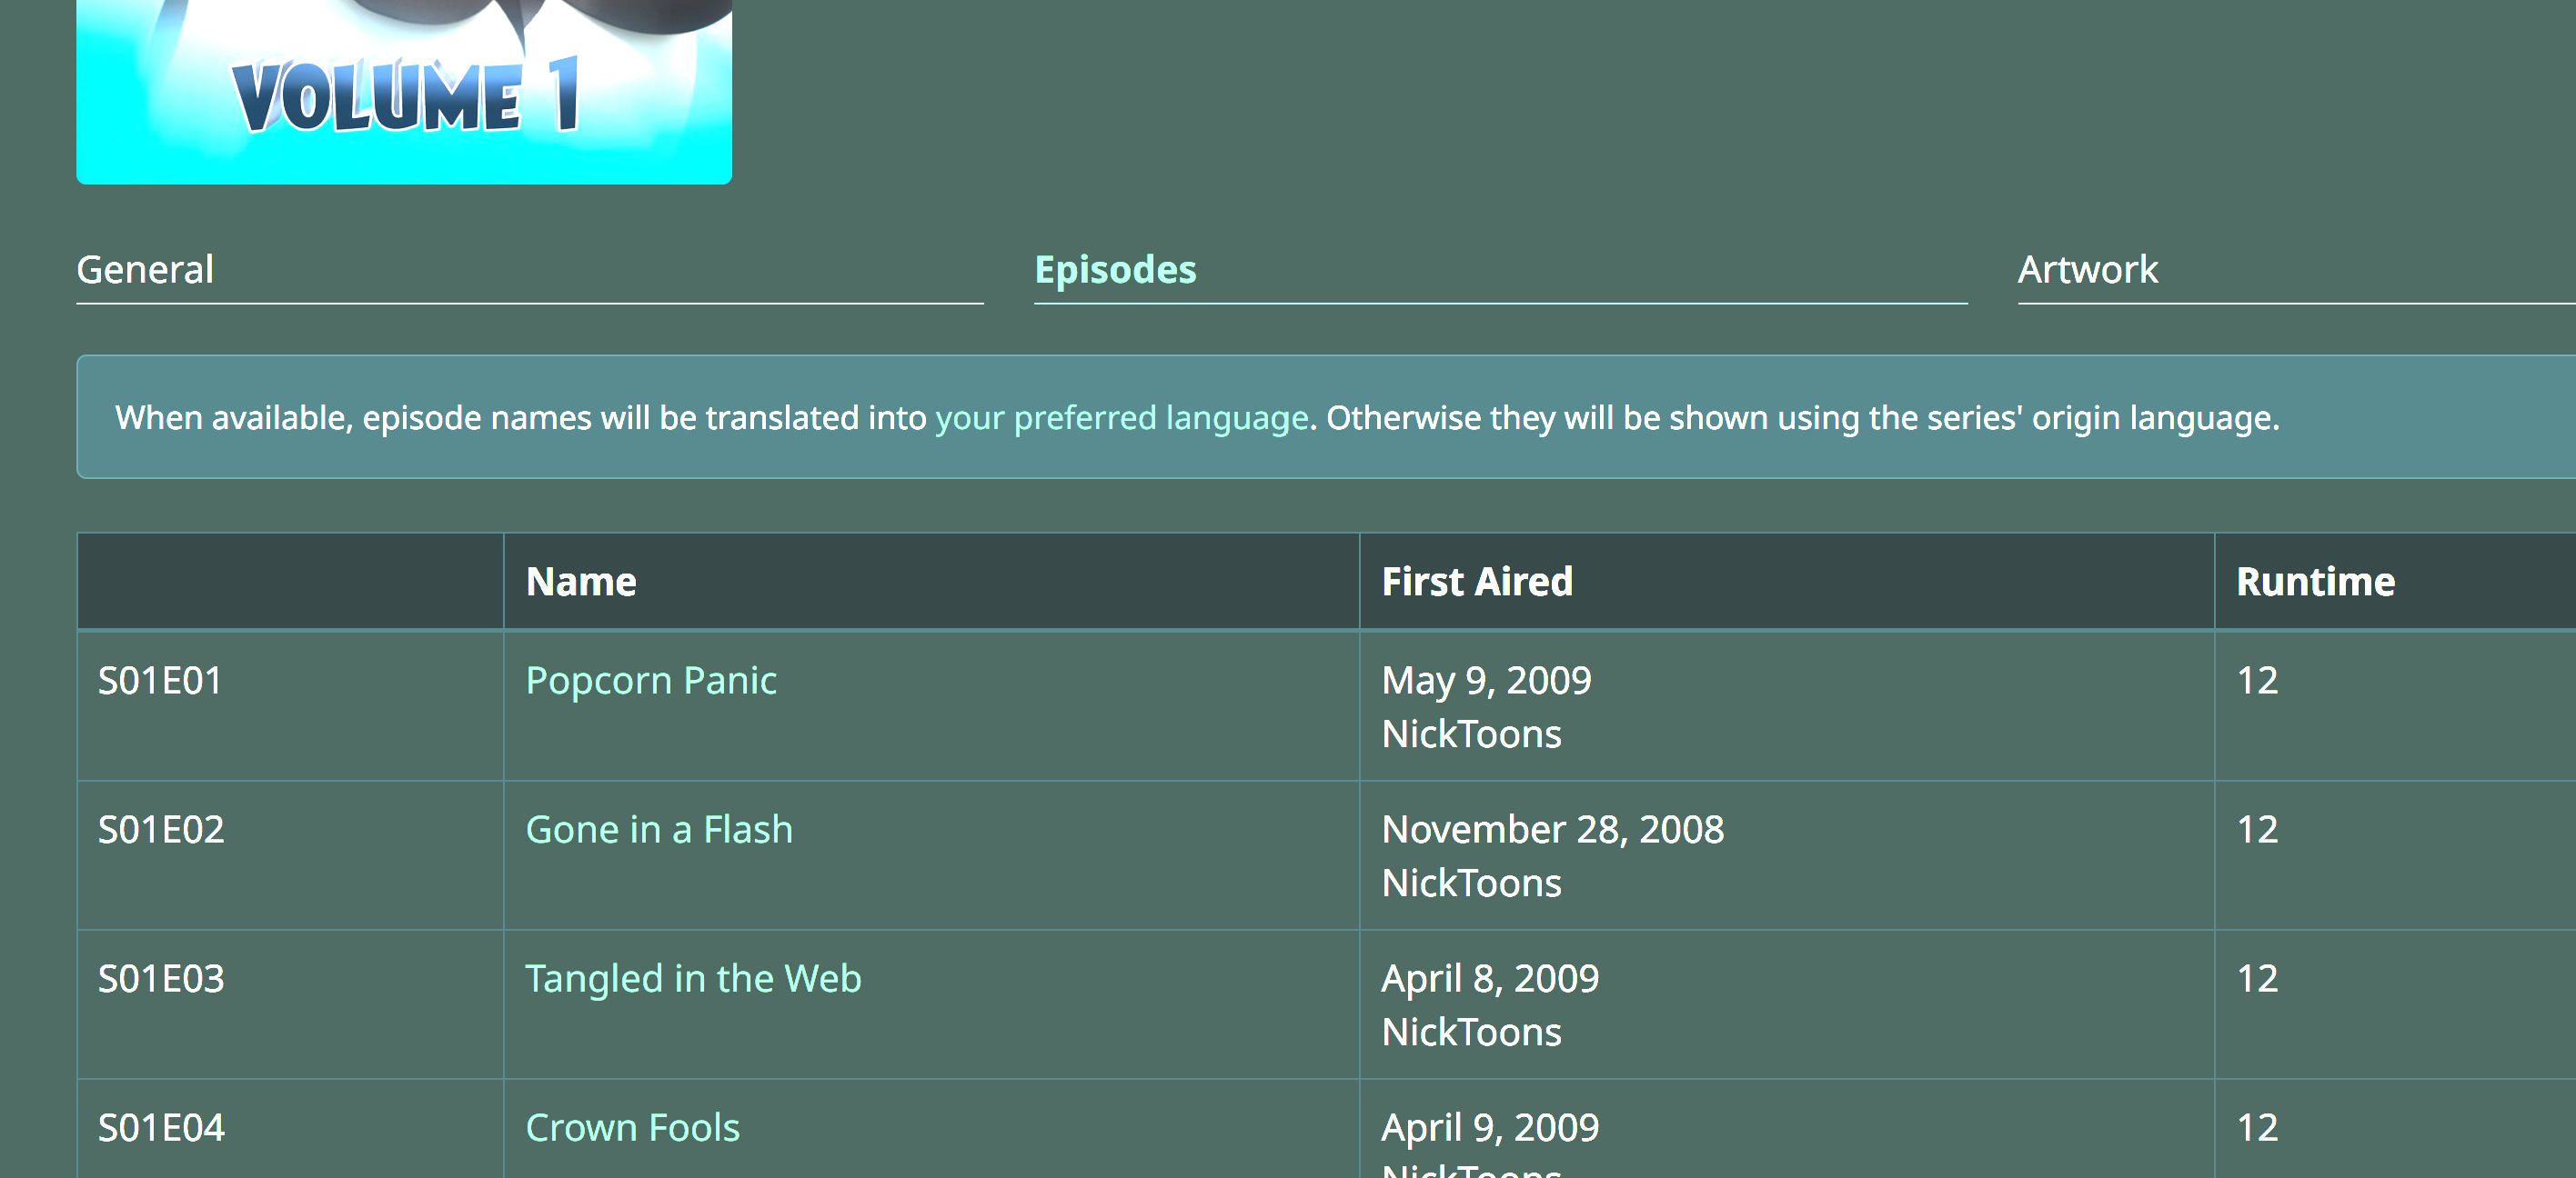Viewport: 2576px width, 1178px height.
Task: Open the Tangled in the Web episode
Action: (x=693, y=978)
